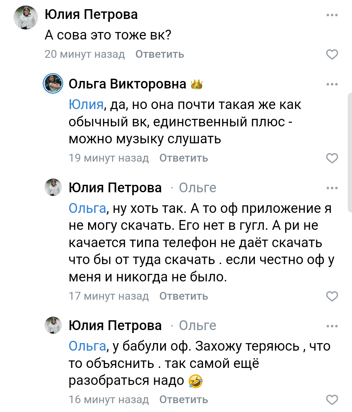Tap the Юлия mention link in Ольга's reply
This screenshot has width=352, height=412.
(x=86, y=104)
